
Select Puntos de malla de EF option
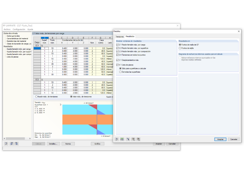point(180,45)
